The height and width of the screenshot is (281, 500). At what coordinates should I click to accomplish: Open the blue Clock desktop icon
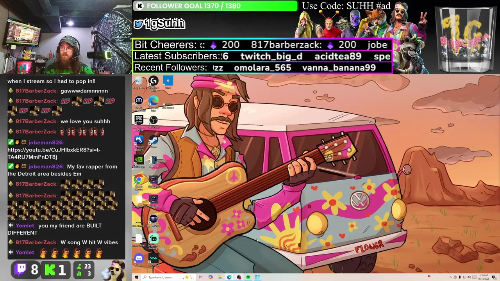[168, 82]
